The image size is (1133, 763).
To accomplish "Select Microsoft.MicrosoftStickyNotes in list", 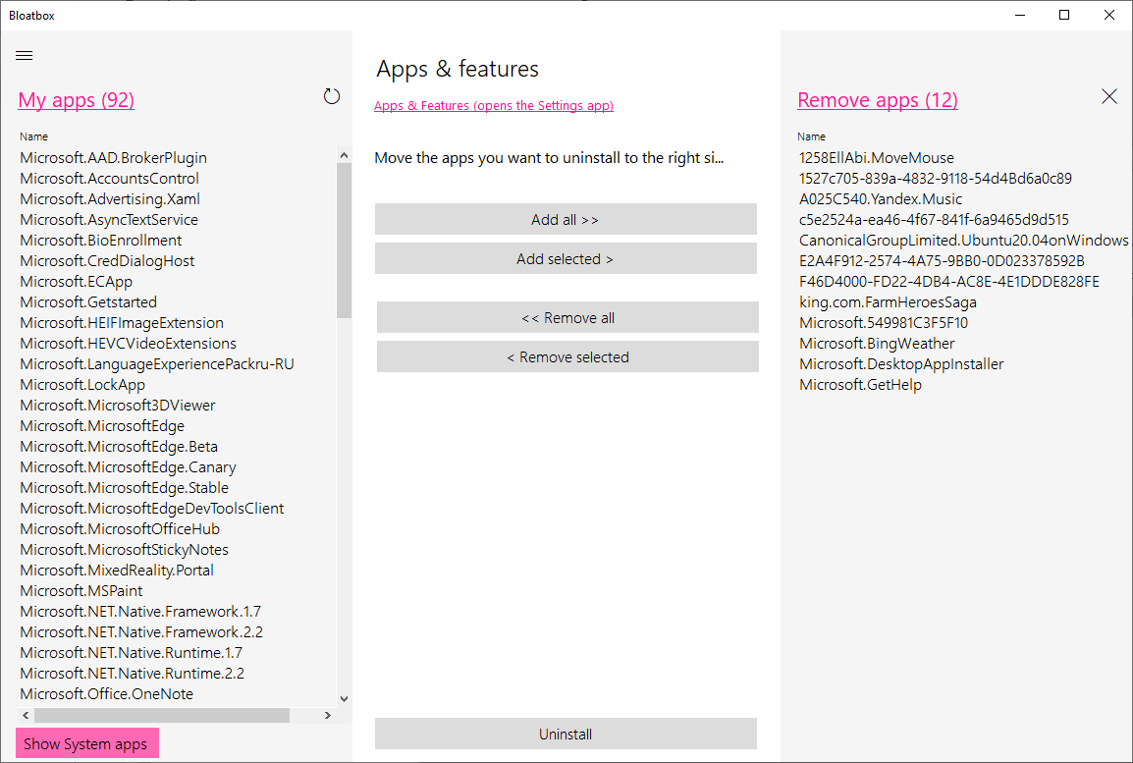I will pyautogui.click(x=124, y=550).
